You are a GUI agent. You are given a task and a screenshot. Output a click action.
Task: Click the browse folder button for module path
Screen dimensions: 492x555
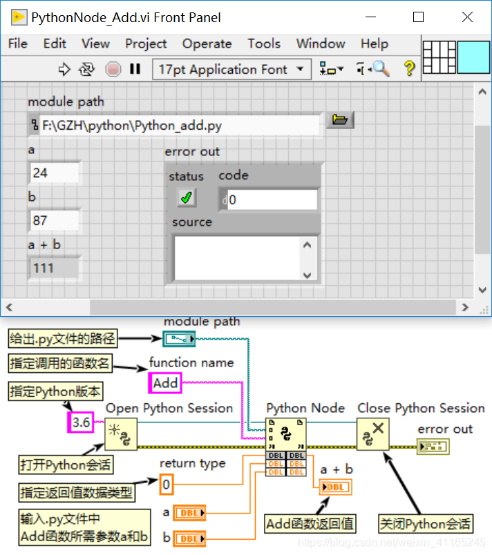340,120
